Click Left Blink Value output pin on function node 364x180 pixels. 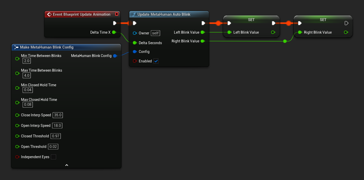tap(202, 32)
